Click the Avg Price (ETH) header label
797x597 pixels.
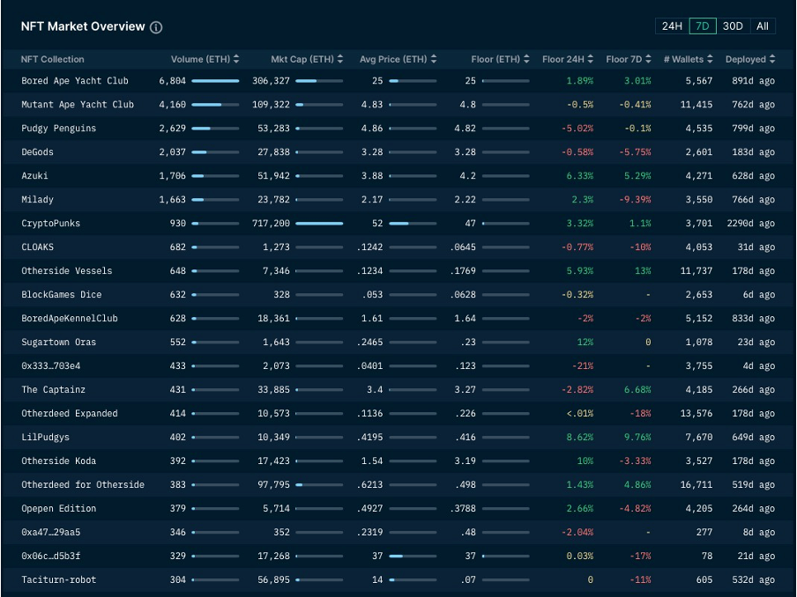(x=393, y=59)
